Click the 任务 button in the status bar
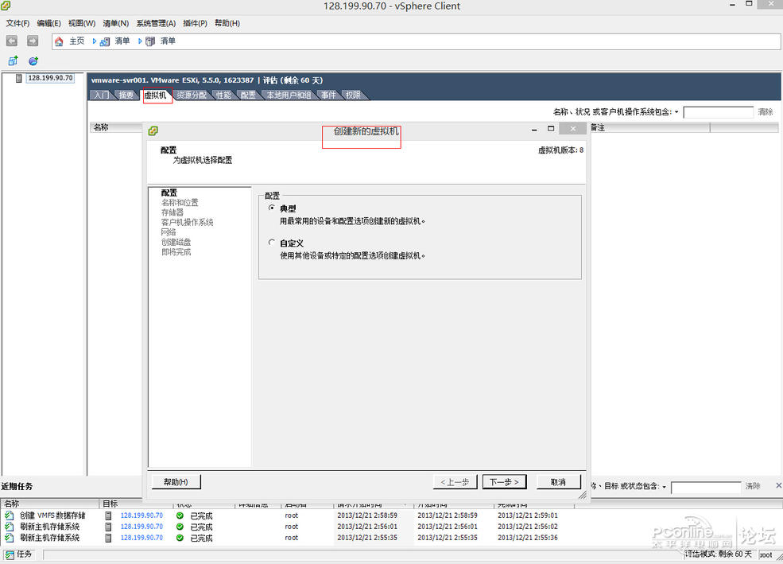The width and height of the screenshot is (783, 564). (x=18, y=554)
